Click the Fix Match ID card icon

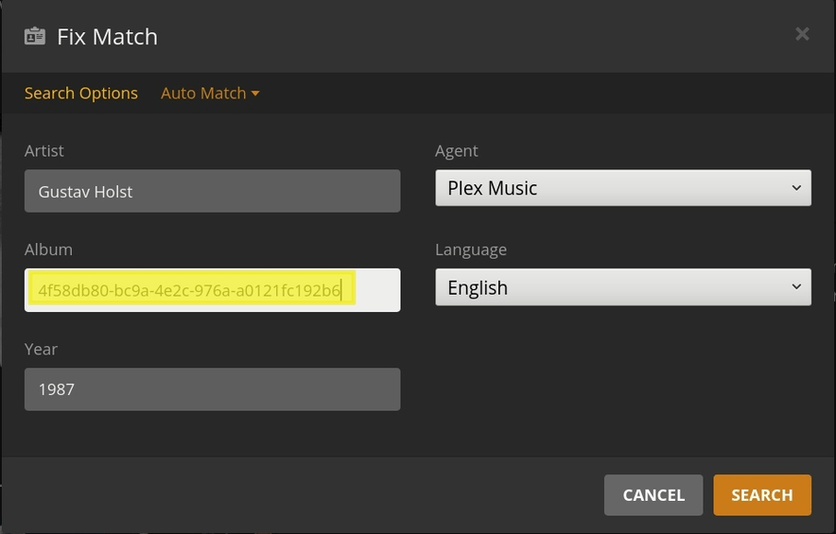(x=35, y=37)
